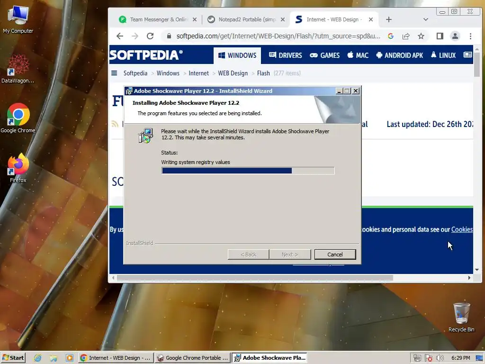Click the Google search icon in address bar
This screenshot has width=485, height=364.
pos(391,36)
